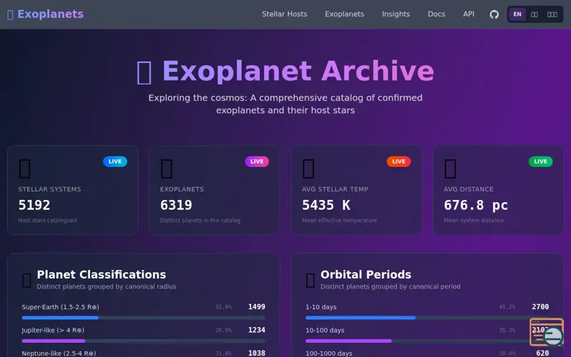
Task: Click the Orbital Periods heading
Action: (x=365, y=274)
